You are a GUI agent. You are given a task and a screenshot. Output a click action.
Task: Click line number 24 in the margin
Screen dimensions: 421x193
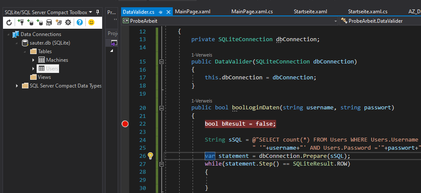(x=143, y=140)
